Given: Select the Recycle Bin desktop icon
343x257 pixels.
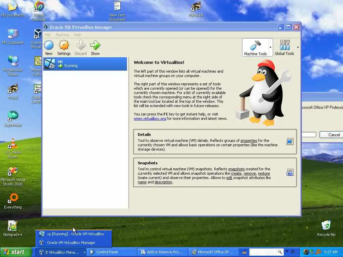Looking at the screenshot, I should click(326, 228).
